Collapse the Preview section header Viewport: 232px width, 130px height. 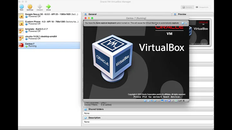(193, 14)
